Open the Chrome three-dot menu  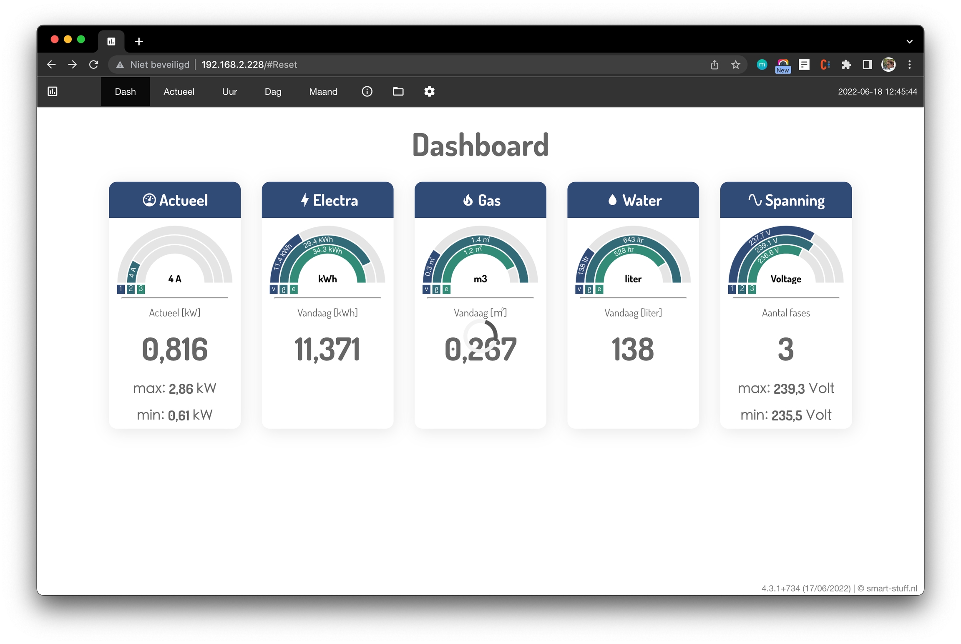pos(909,65)
